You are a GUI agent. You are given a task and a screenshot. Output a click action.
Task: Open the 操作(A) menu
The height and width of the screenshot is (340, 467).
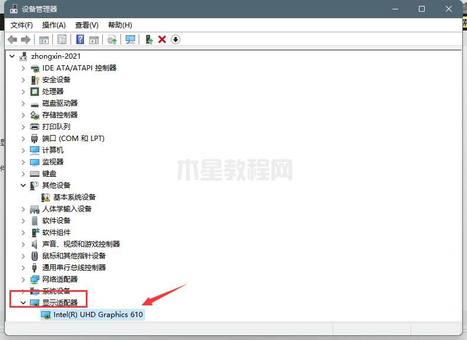[53, 25]
